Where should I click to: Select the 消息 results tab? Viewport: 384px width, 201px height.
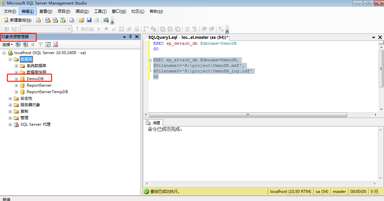pyautogui.click(x=153, y=123)
